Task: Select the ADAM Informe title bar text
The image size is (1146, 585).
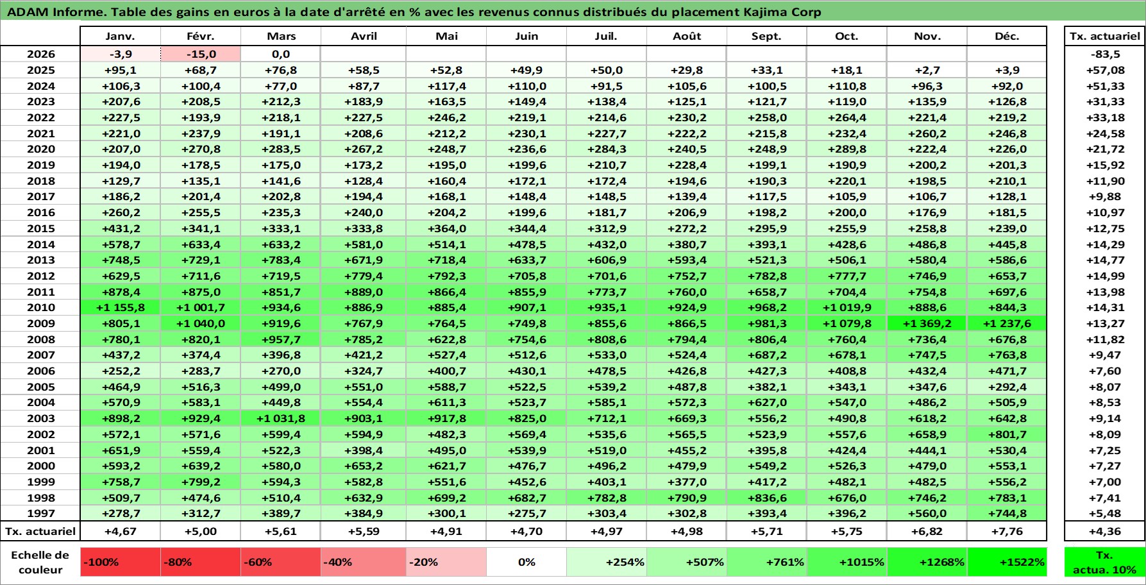Action: click(x=414, y=12)
